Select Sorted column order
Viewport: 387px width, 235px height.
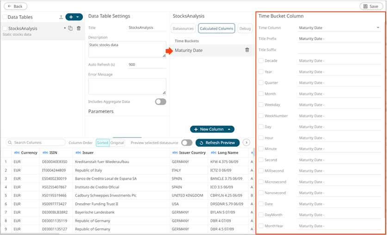point(103,143)
